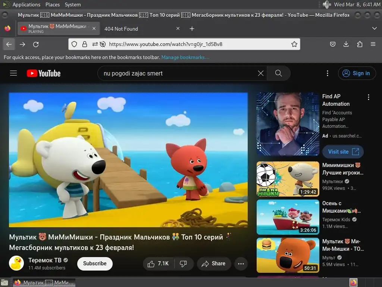The height and width of the screenshot is (287, 382).
Task: Reload the current page
Action: tap(36, 44)
